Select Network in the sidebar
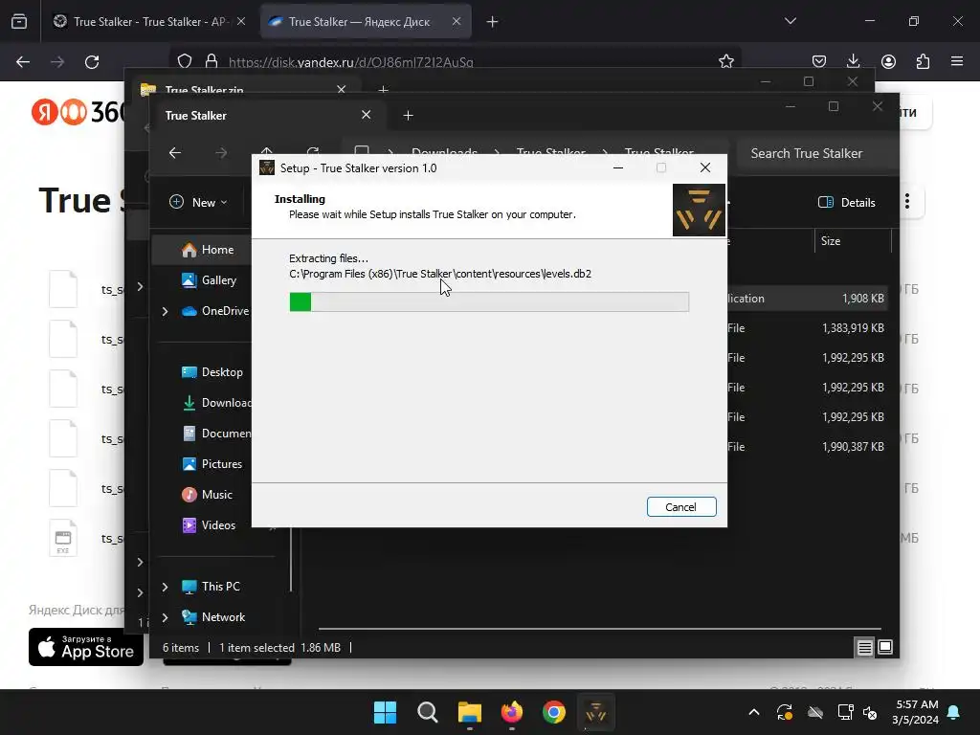Image resolution: width=980 pixels, height=735 pixels. coord(213,617)
